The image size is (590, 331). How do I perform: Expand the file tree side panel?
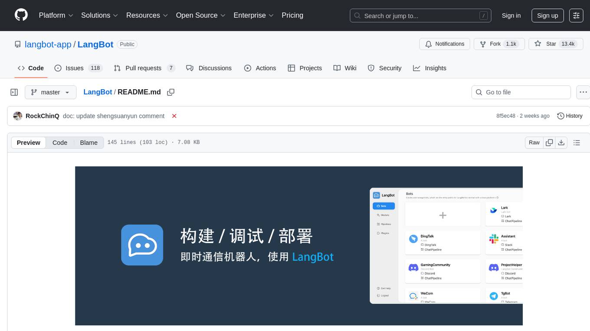pyautogui.click(x=14, y=92)
